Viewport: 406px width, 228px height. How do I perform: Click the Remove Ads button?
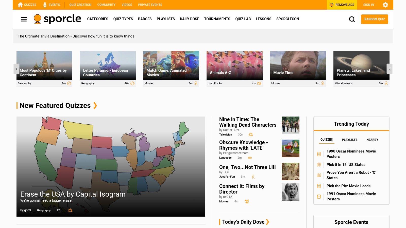click(342, 5)
